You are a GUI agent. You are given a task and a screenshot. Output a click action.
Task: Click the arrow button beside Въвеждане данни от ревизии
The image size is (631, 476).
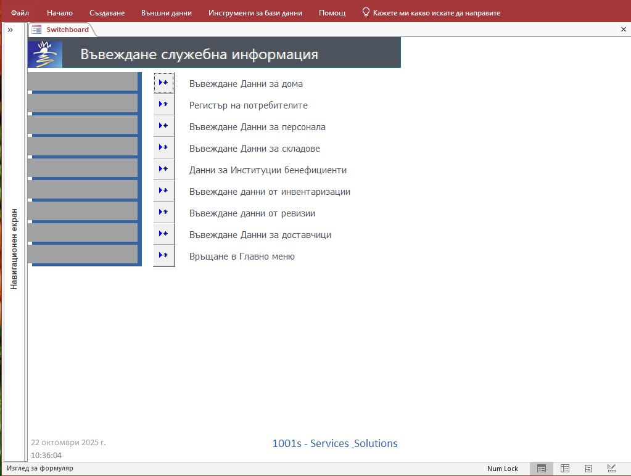coord(163,213)
